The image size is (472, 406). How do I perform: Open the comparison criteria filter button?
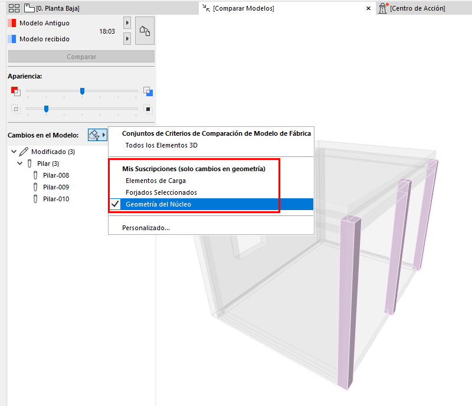tap(97, 135)
